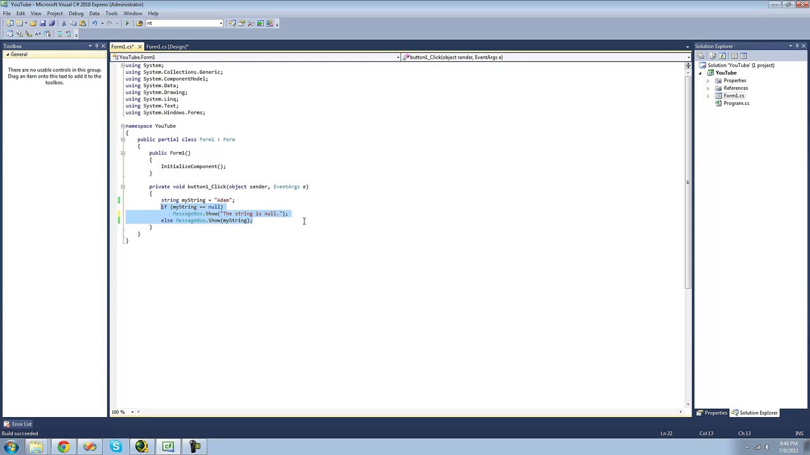Screen dimensions: 810x455
Task: Click the Copy toolbar icon
Action: [73, 23]
